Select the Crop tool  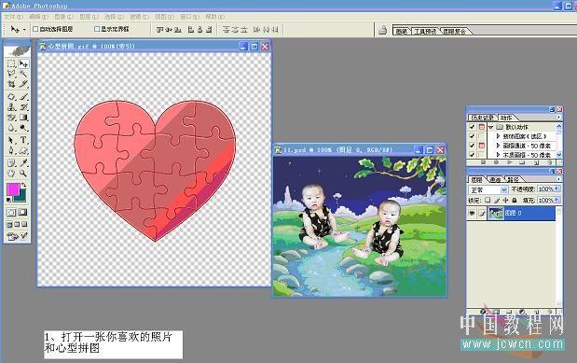click(x=11, y=84)
